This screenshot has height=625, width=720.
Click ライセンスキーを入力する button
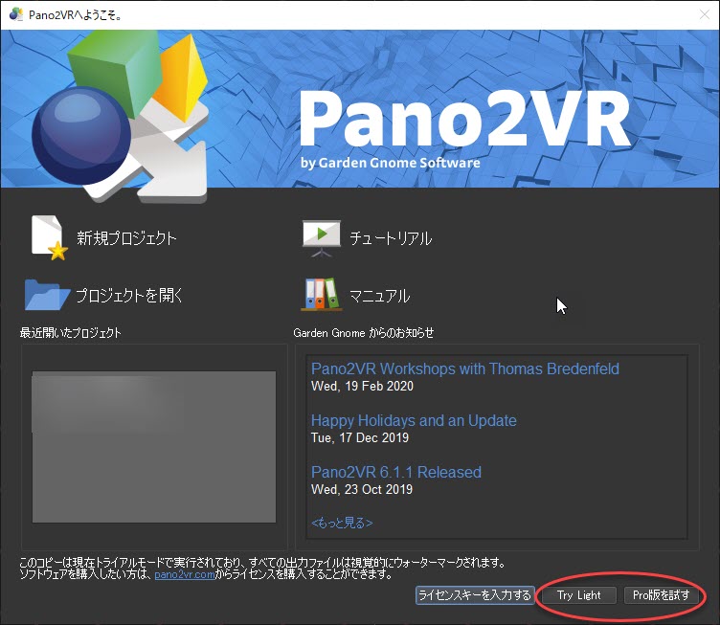tap(475, 595)
